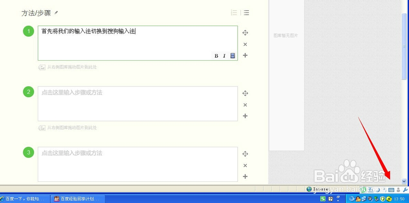
Task: Open the 百度一下 taskbar window
Action: coord(25,199)
